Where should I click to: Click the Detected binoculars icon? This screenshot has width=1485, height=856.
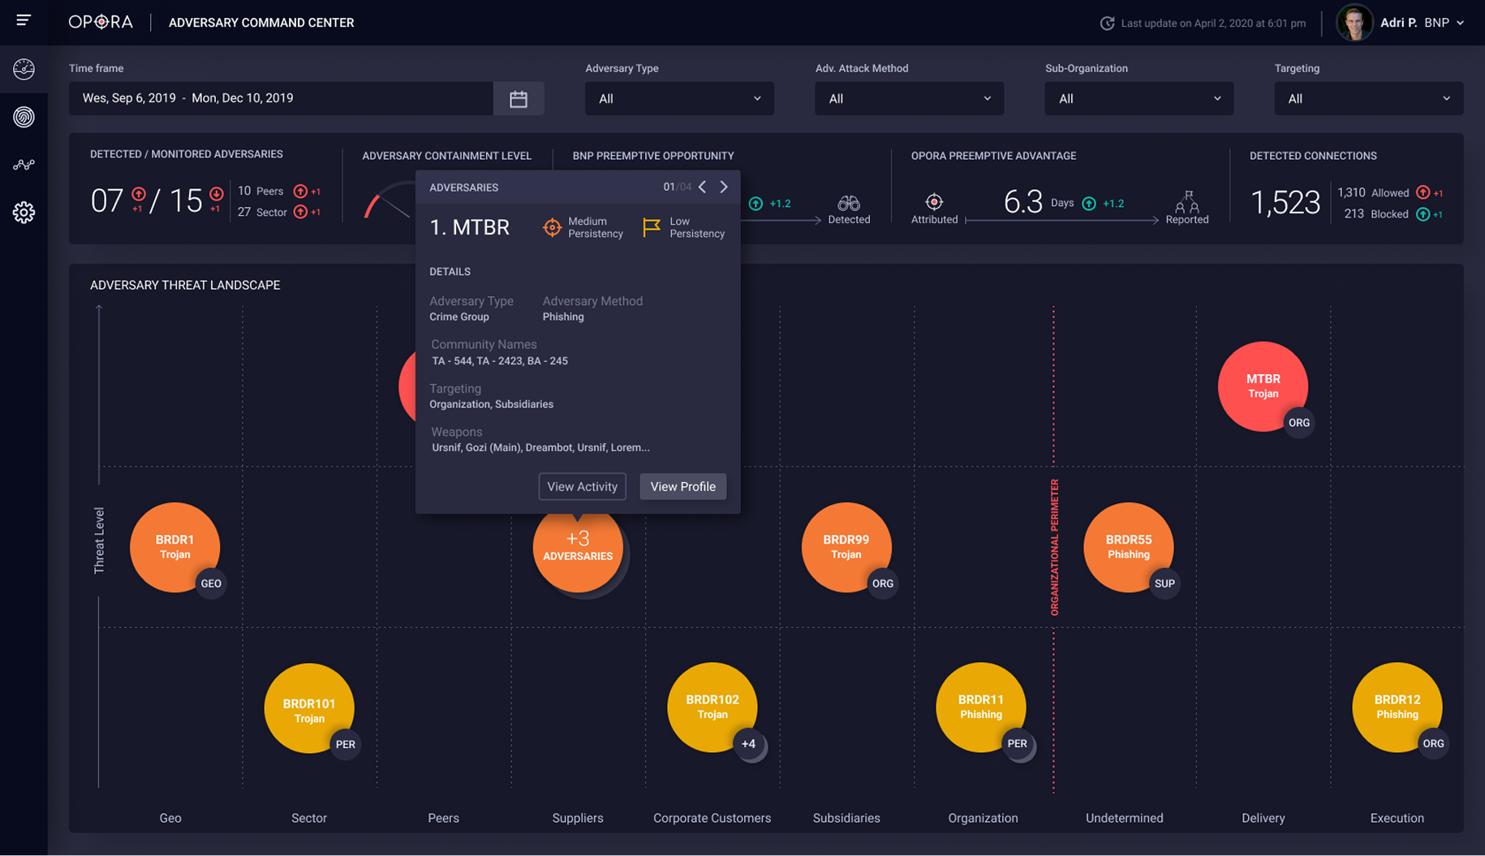pos(849,202)
